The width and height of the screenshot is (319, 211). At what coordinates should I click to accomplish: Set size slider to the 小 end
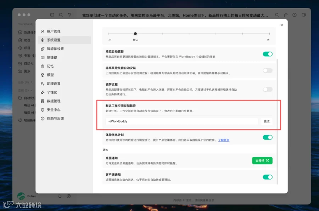pyautogui.click(x=109, y=34)
